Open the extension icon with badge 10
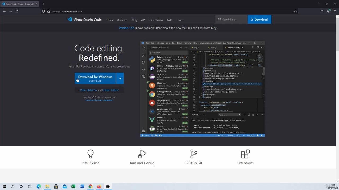339x190 pixels. click(x=328, y=11)
